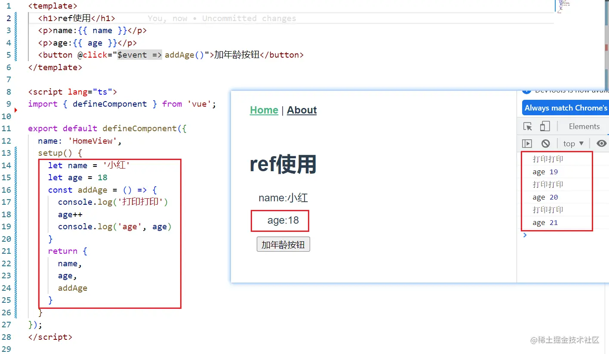Screen dimensions: 609x354
Task: Click the closing </script> tag
Action: [x=50, y=337]
